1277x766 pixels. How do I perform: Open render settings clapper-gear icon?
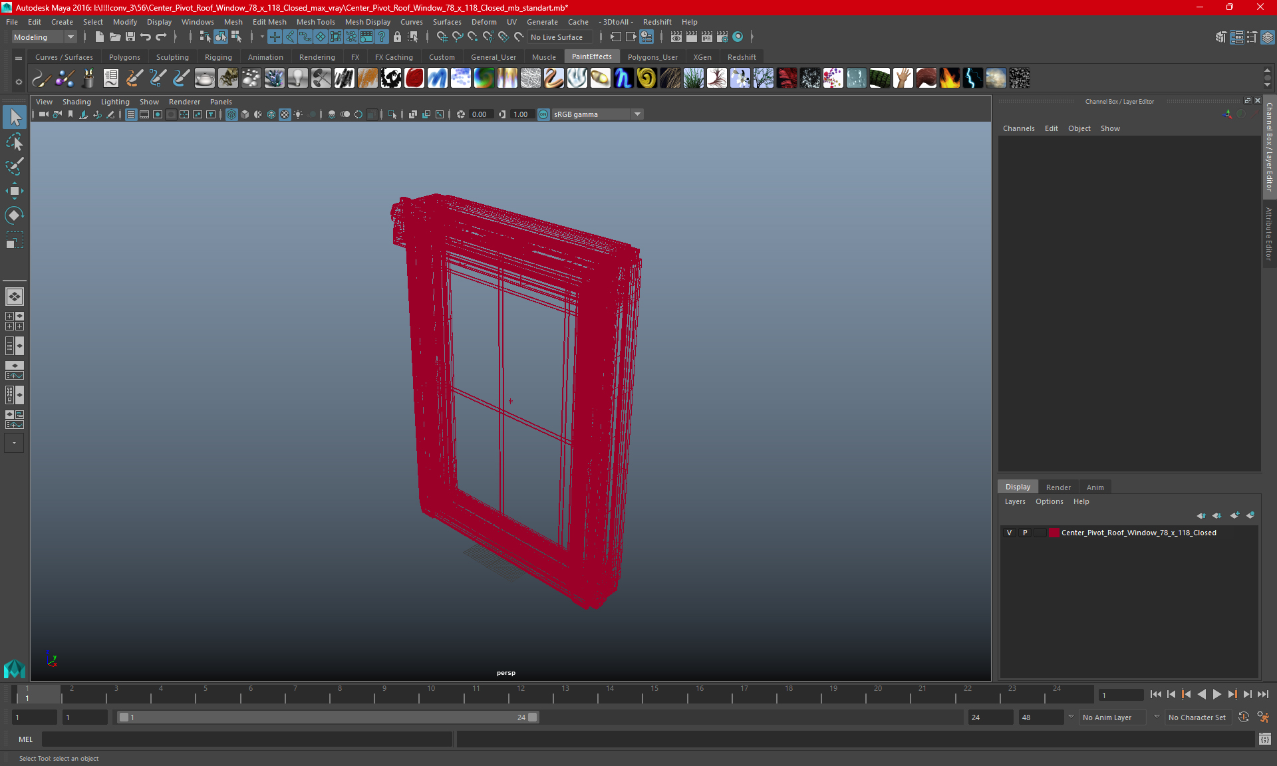click(x=722, y=37)
